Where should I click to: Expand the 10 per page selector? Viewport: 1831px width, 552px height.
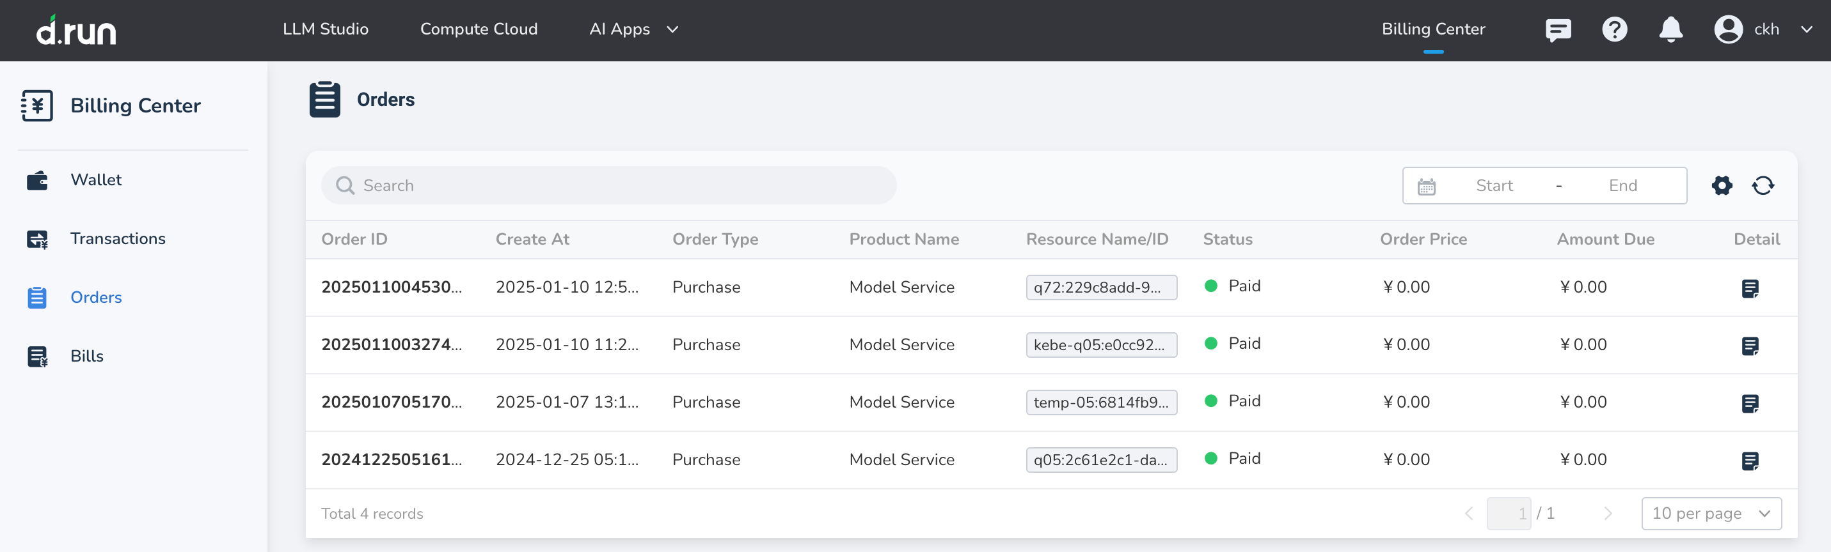[1710, 513]
